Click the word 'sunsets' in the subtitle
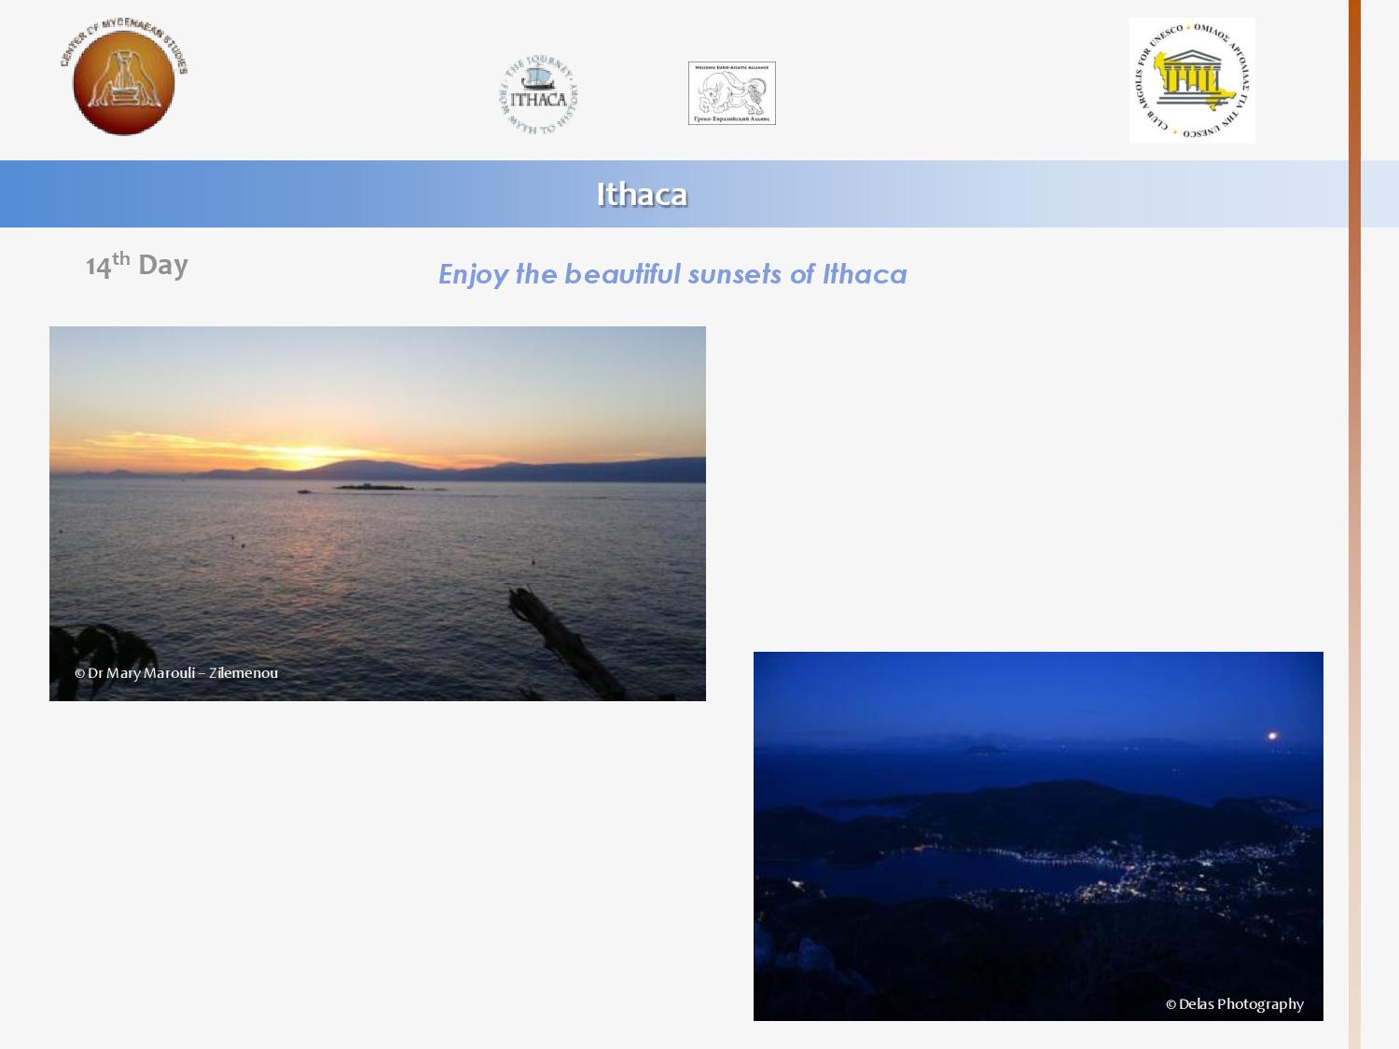The height and width of the screenshot is (1049, 1399). coord(735,274)
